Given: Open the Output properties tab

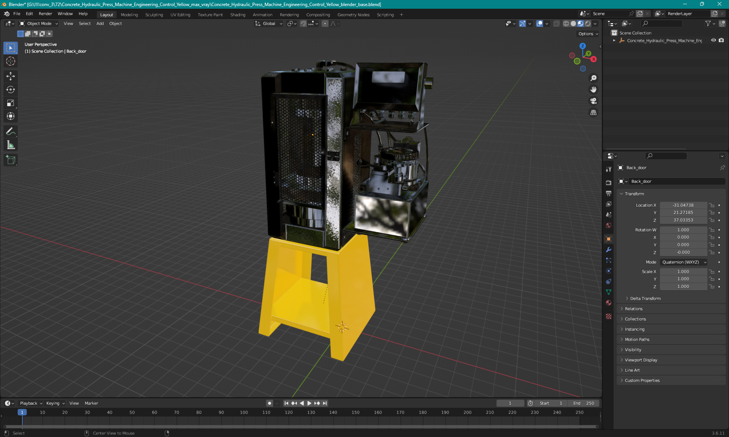Looking at the screenshot, I should point(609,193).
